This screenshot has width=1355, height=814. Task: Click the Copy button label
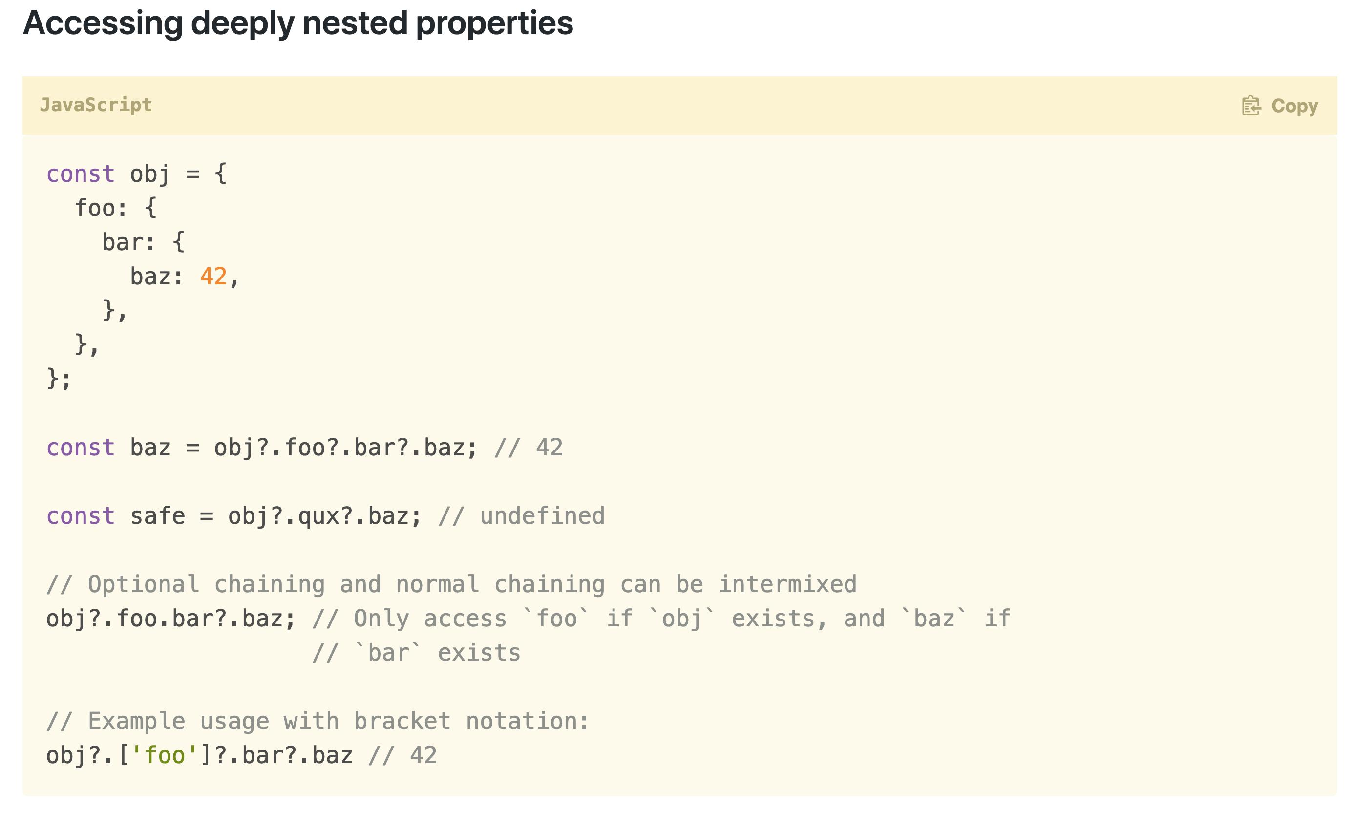click(x=1294, y=106)
